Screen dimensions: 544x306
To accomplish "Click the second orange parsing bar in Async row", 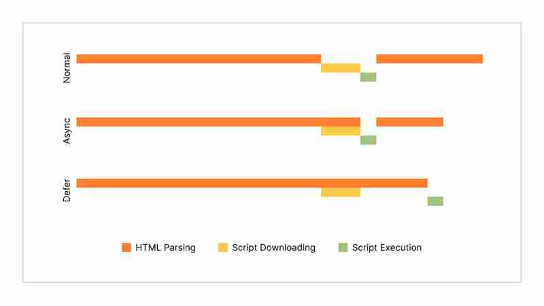I will tap(409, 122).
